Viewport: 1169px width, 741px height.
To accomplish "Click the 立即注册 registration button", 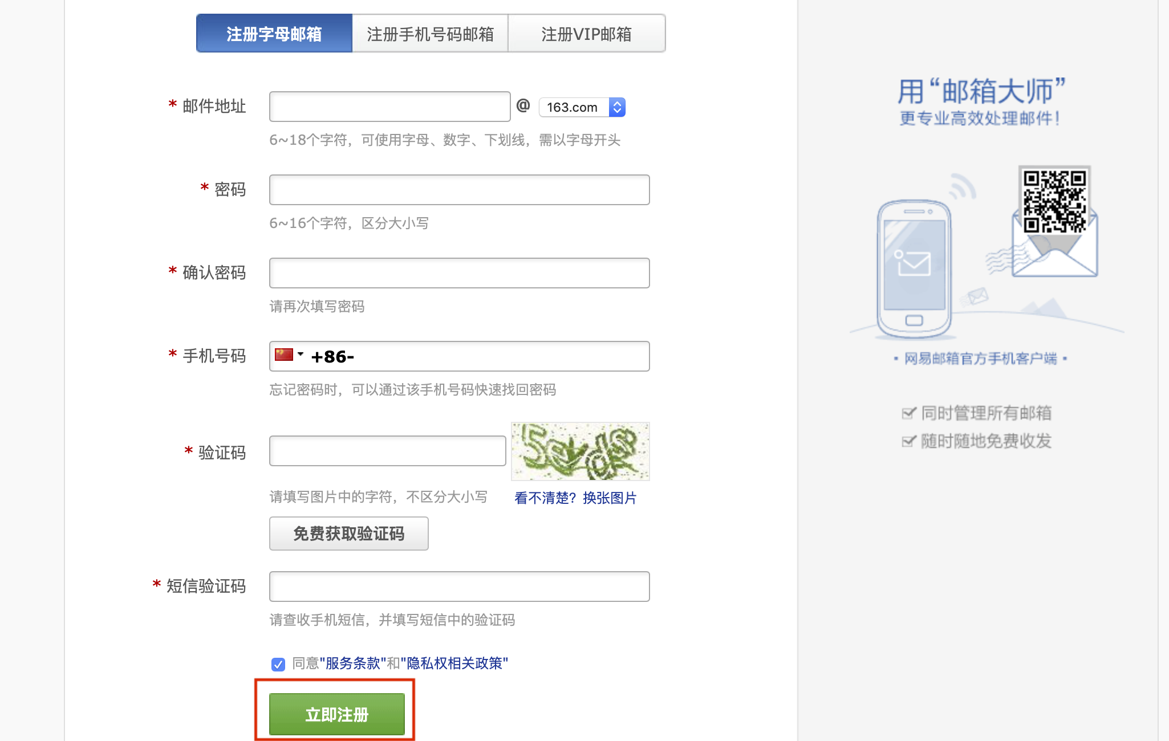I will 336,713.
